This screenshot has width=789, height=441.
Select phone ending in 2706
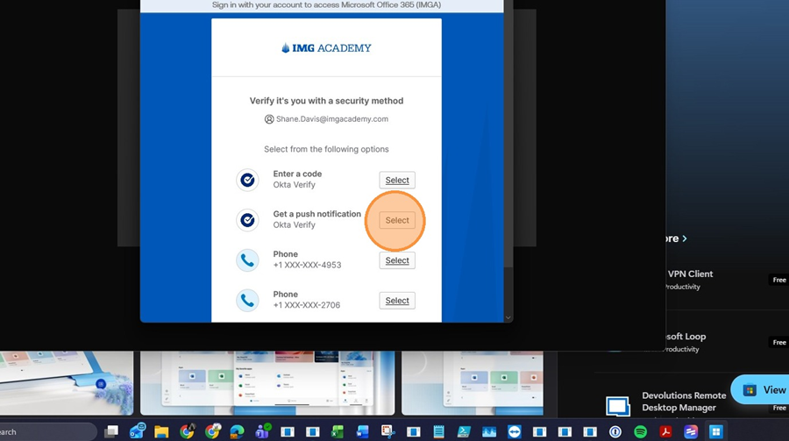point(397,301)
